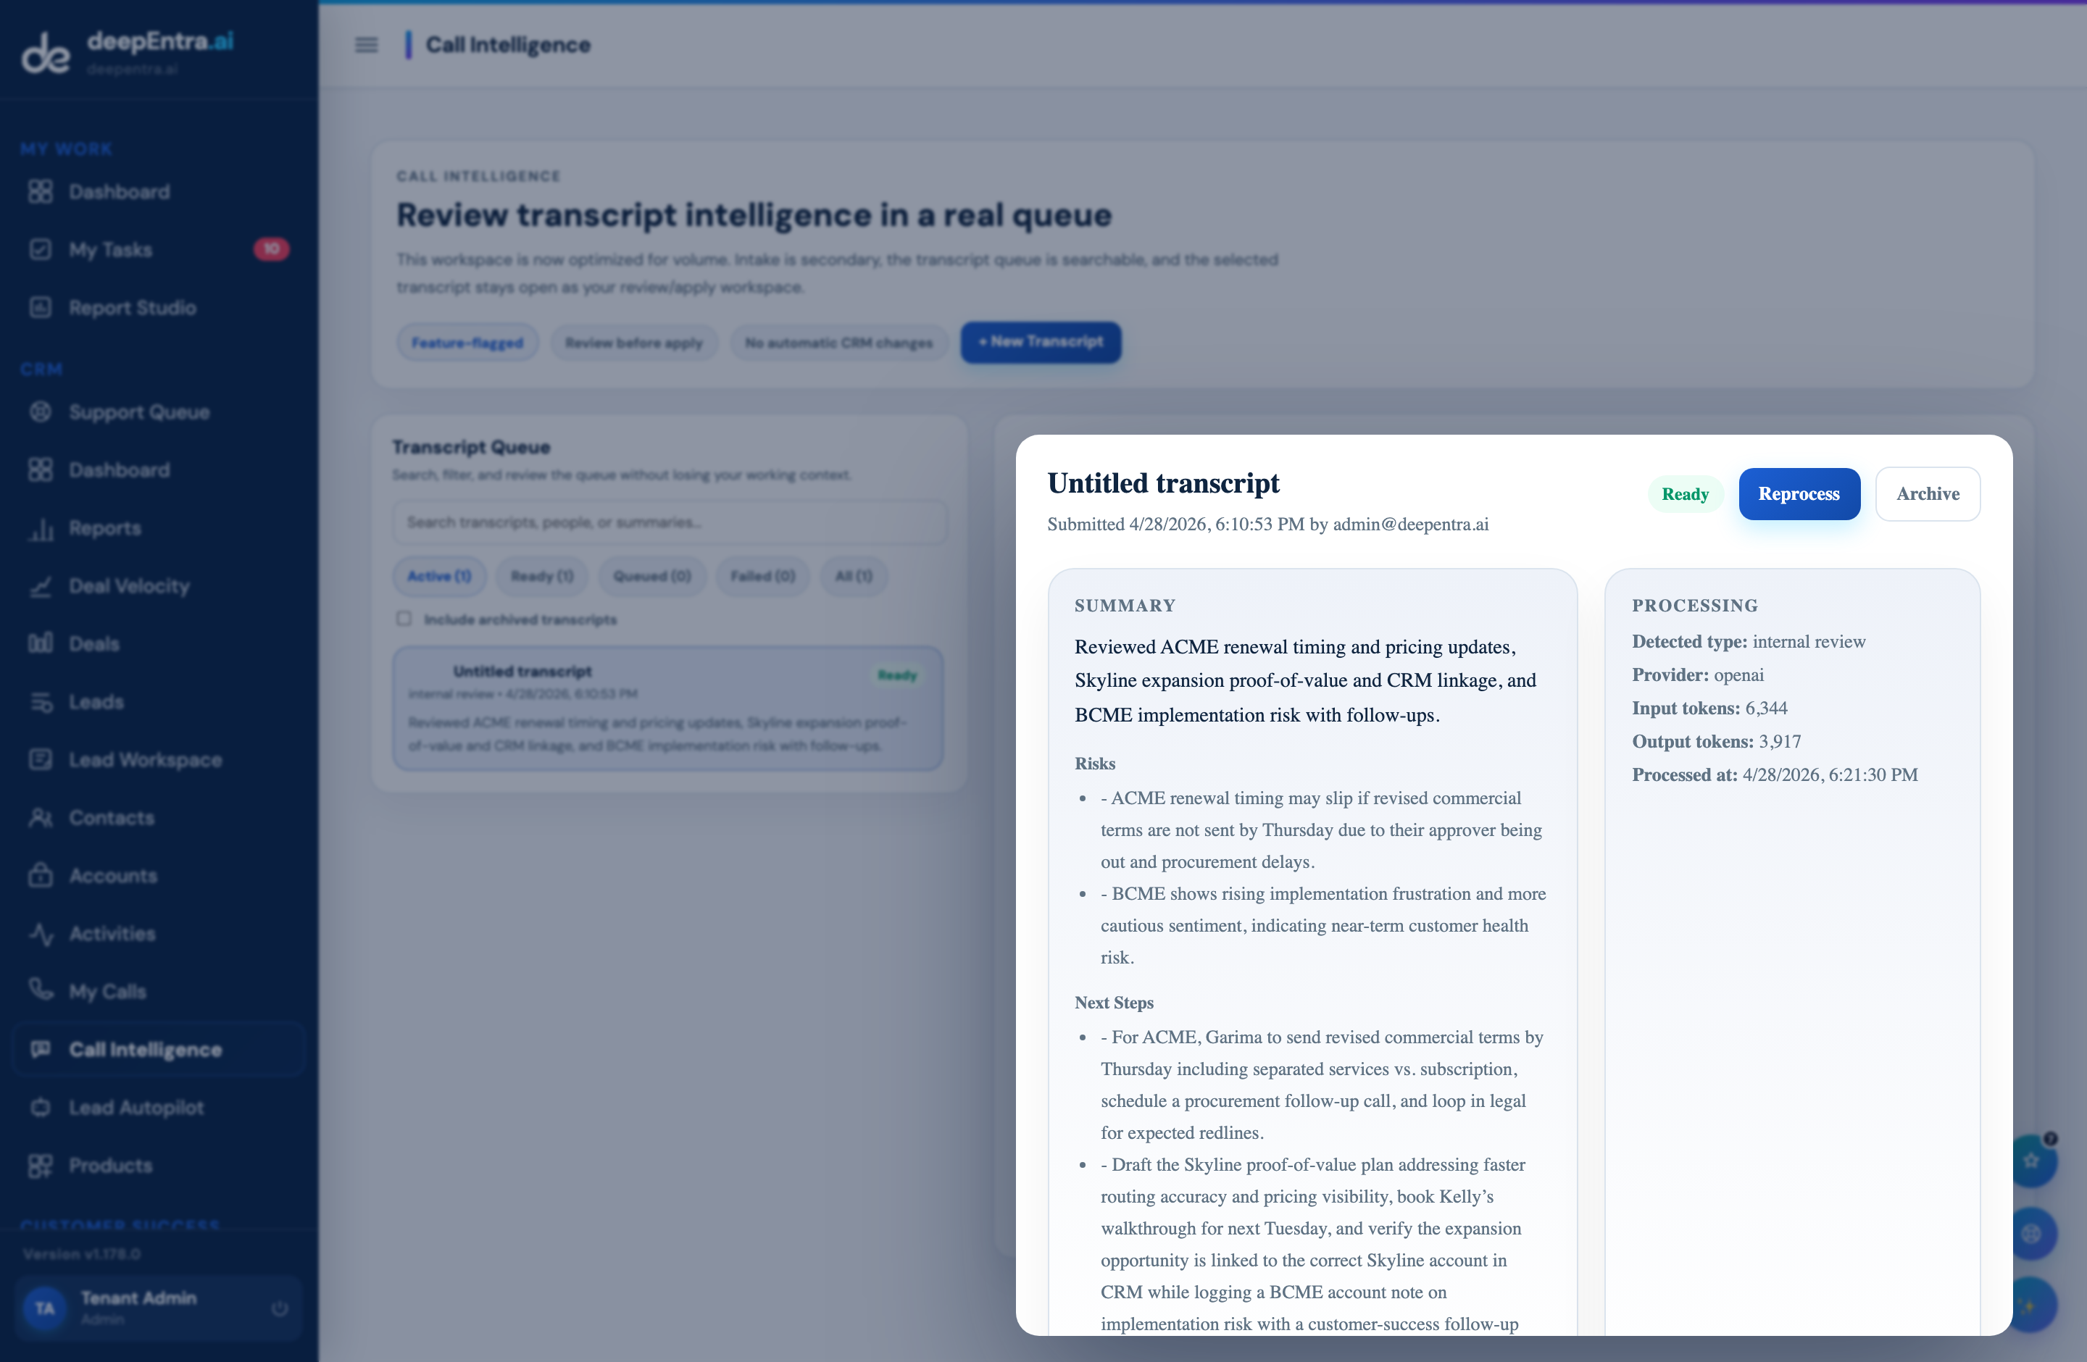2087x1362 pixels.
Task: Open Accounts icon in sidebar
Action: 41,876
